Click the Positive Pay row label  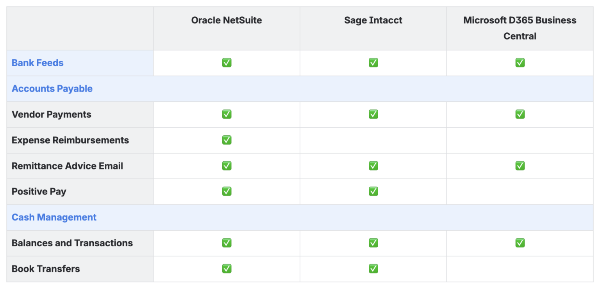click(x=39, y=191)
